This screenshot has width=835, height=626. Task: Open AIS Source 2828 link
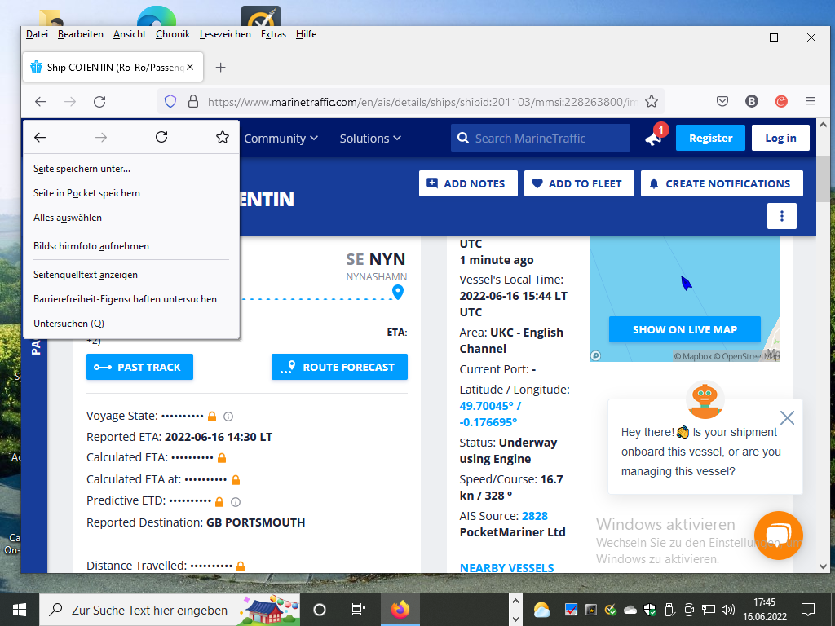point(535,516)
